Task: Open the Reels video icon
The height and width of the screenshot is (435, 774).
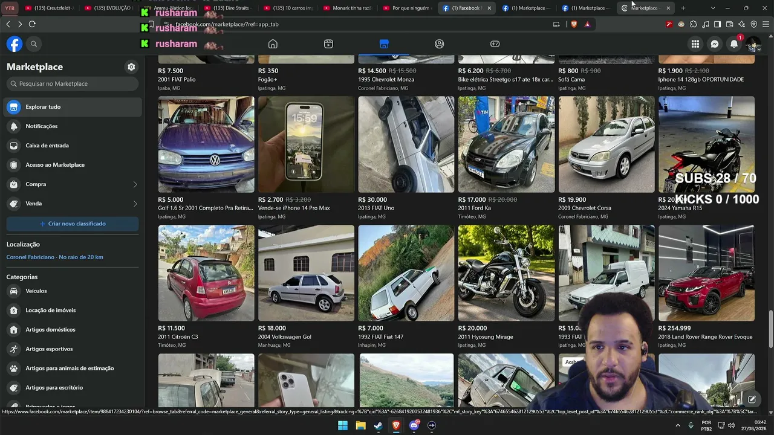Action: tap(328, 43)
